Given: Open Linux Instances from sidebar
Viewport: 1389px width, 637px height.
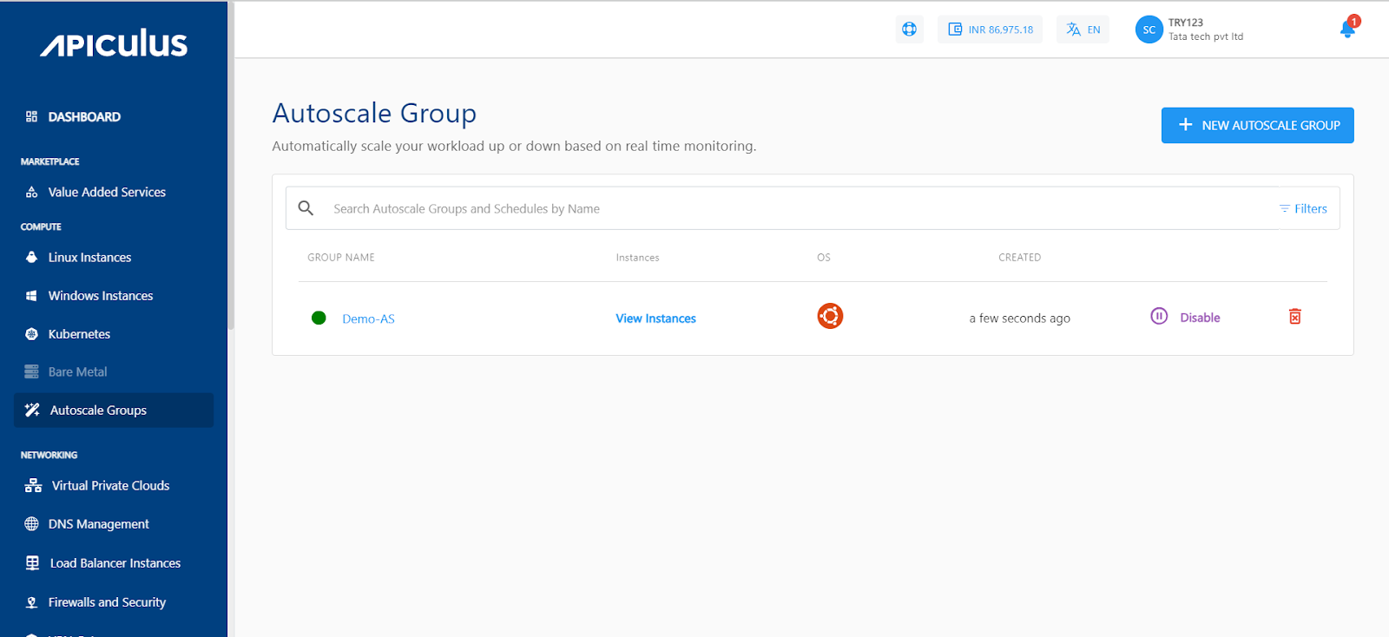Looking at the screenshot, I should pos(89,258).
